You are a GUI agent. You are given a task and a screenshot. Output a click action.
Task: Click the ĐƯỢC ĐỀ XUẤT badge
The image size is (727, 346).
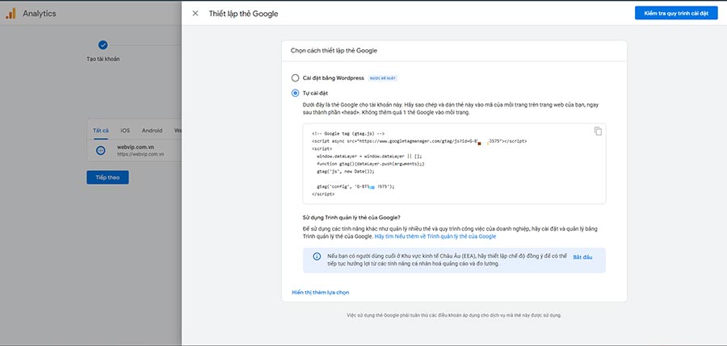(x=383, y=78)
